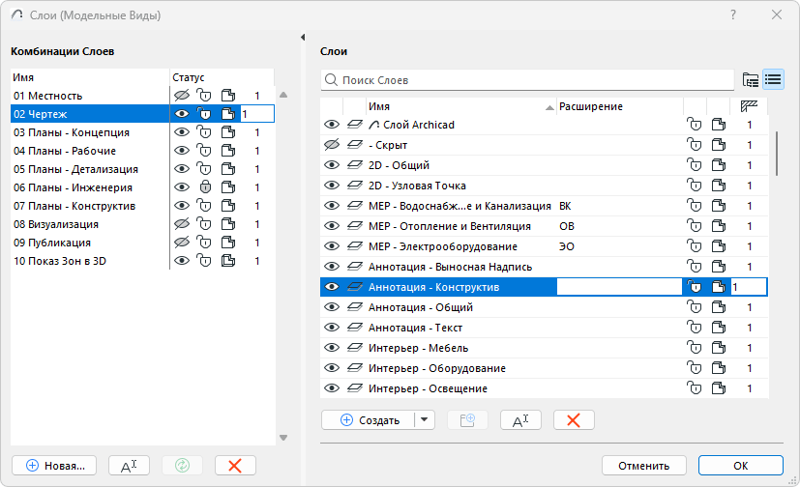Image resolution: width=800 pixels, height=487 pixels.
Task: Delete the selected layer with red X
Action: click(574, 420)
